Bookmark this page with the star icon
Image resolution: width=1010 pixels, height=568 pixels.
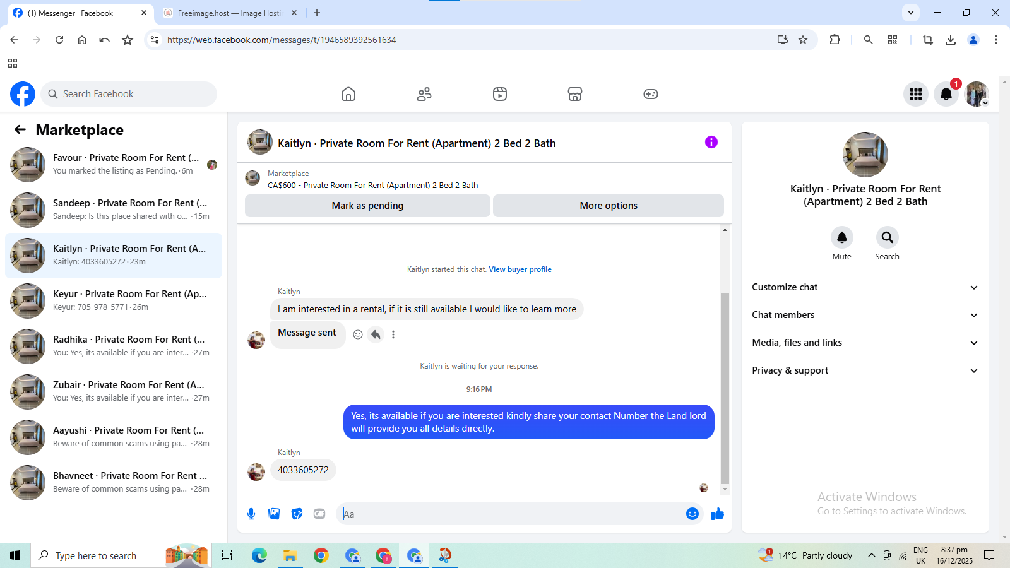(x=803, y=40)
